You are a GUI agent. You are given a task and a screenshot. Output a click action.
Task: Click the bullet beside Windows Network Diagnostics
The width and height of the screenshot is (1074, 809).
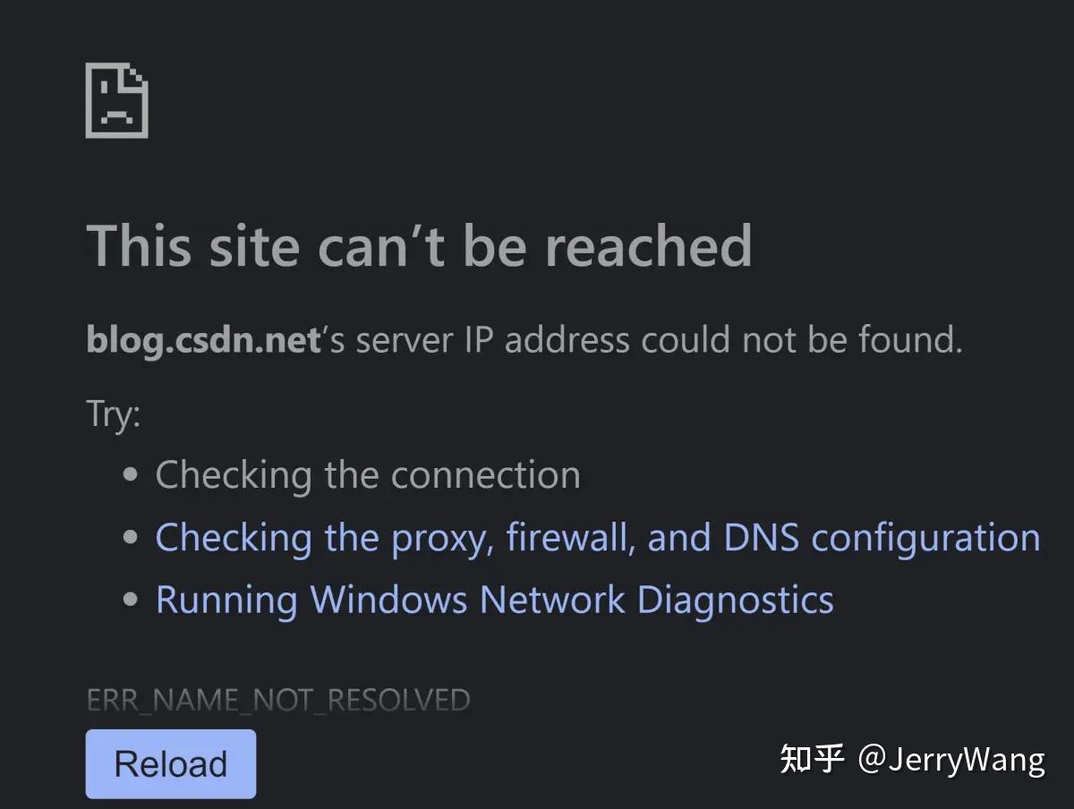click(132, 598)
